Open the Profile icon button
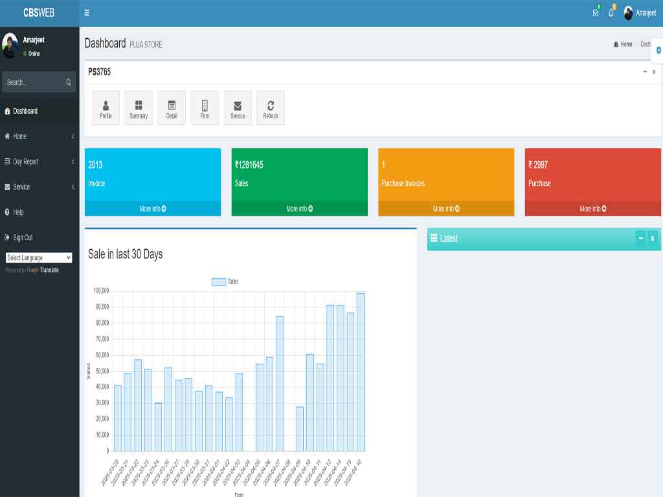 point(106,108)
